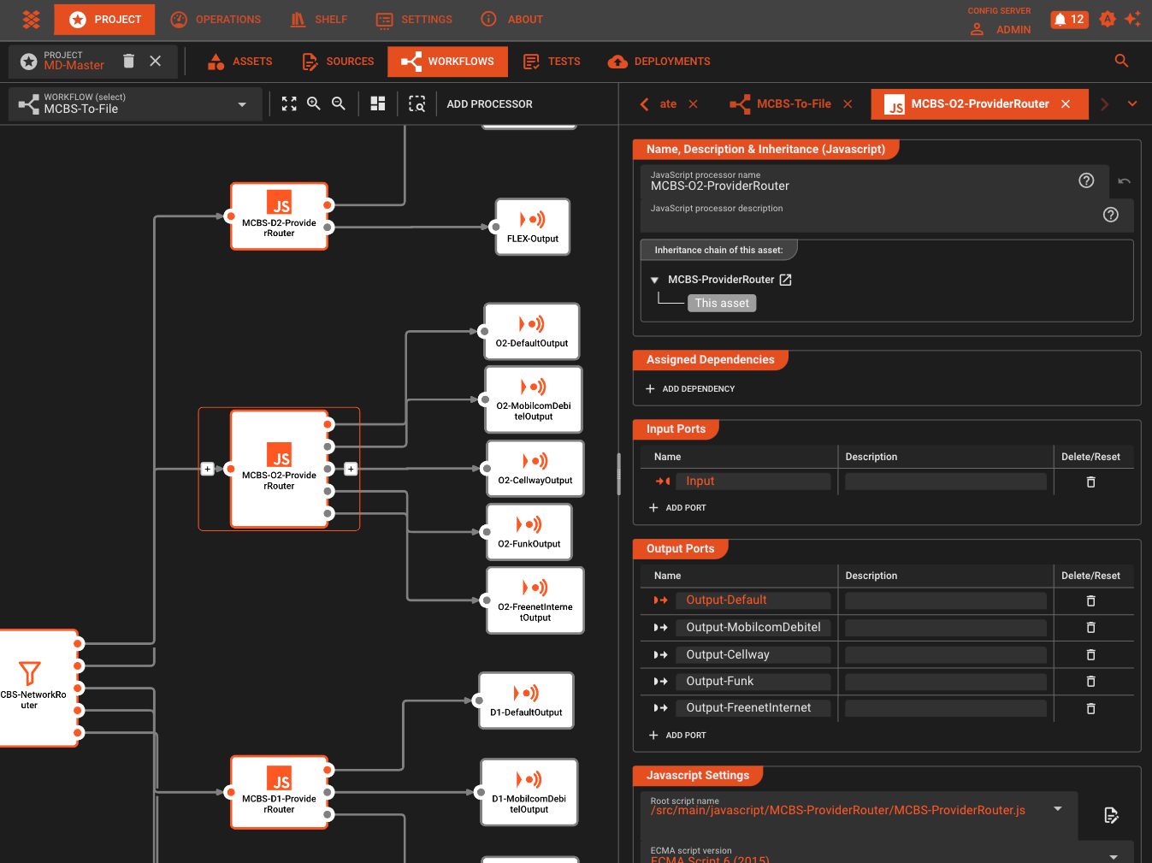Open the MCBS-To-File workflow selector dropdown

tap(240, 103)
